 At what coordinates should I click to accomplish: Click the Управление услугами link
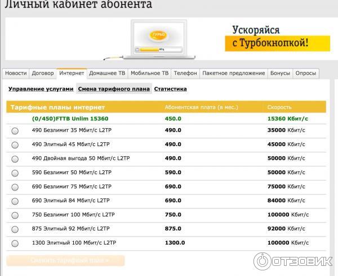[x=41, y=89]
